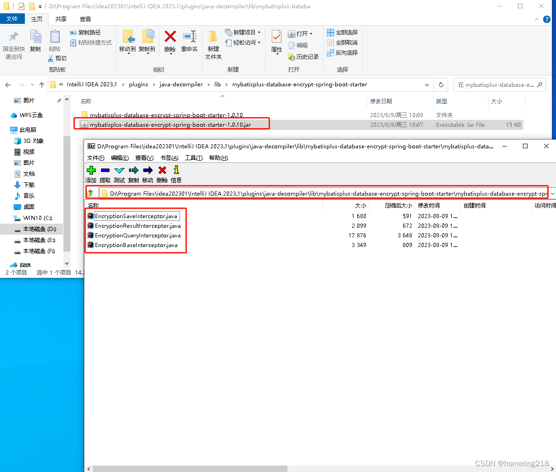Click 7-Zip horizontal scrollbar thumb
The width and height of the screenshot is (556, 472).
tap(190, 469)
